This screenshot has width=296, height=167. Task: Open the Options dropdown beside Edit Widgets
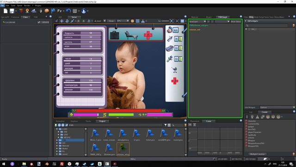(x=277, y=107)
